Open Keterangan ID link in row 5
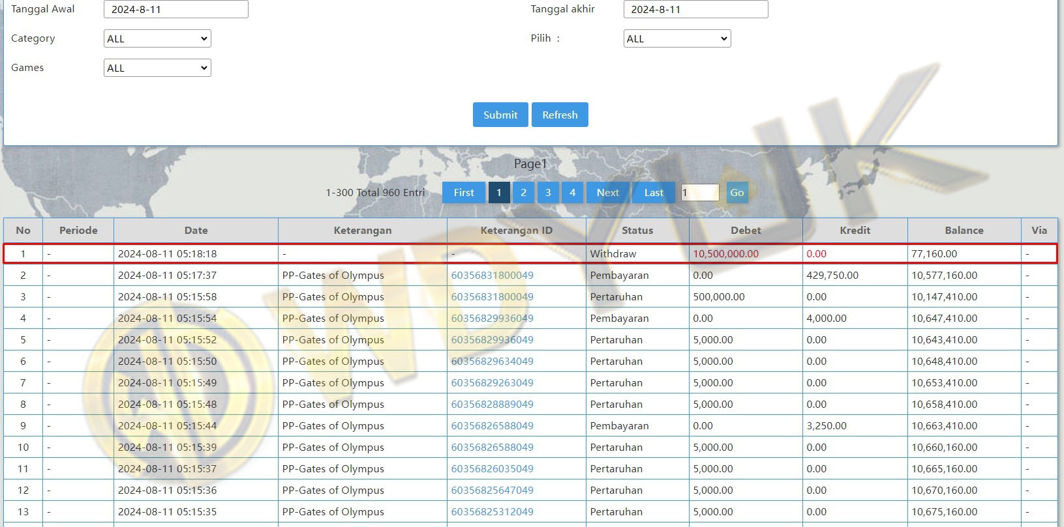Screen dimensions: 1064x527 pyautogui.click(x=492, y=339)
